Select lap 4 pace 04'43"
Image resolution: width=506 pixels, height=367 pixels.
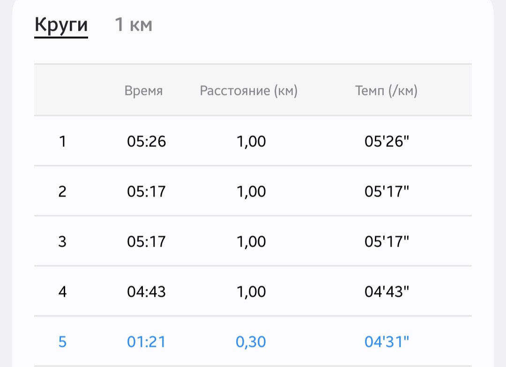coord(387,292)
